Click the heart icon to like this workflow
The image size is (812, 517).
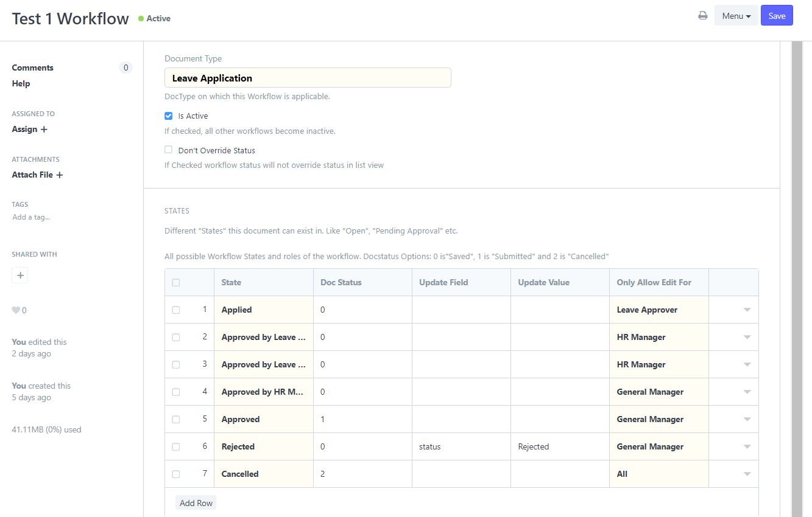coord(16,310)
